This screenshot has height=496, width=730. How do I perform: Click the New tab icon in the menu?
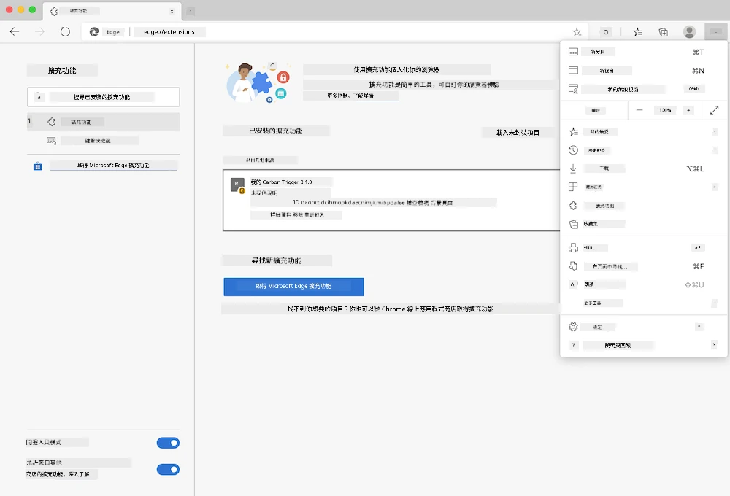pyautogui.click(x=573, y=52)
